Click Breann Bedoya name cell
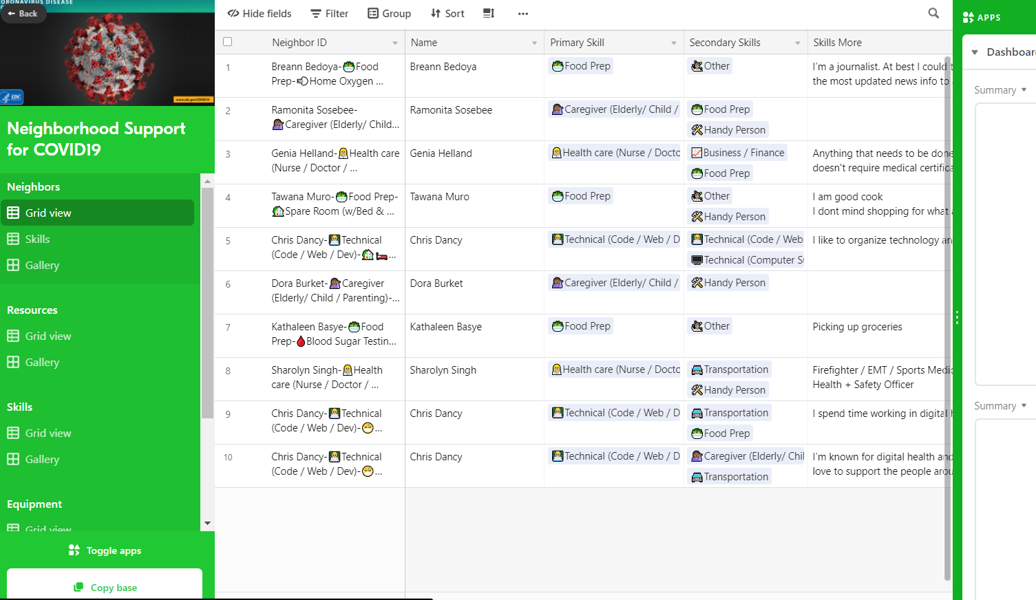The height and width of the screenshot is (600, 1036). [474, 76]
